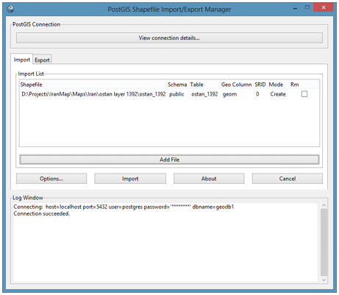
Task: Click the SRID column header
Action: tap(260, 85)
